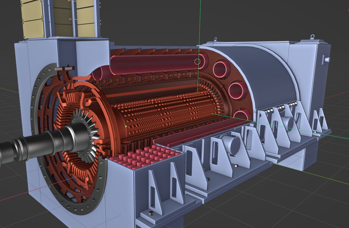Click the small green origin dot on the rotor
The image size is (349, 228).
[126, 126]
